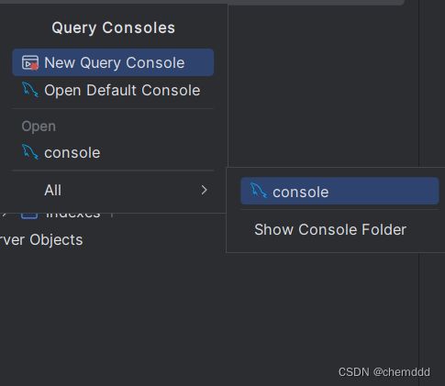Click Show Console Folder
Viewport: 445px width, 386px height.
coord(330,229)
